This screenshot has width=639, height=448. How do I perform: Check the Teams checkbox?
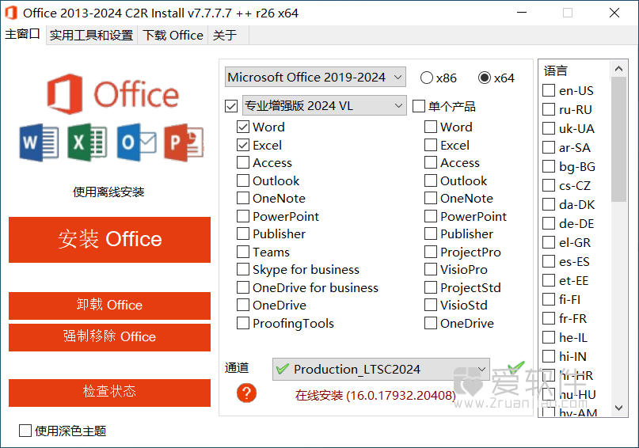[x=243, y=252]
